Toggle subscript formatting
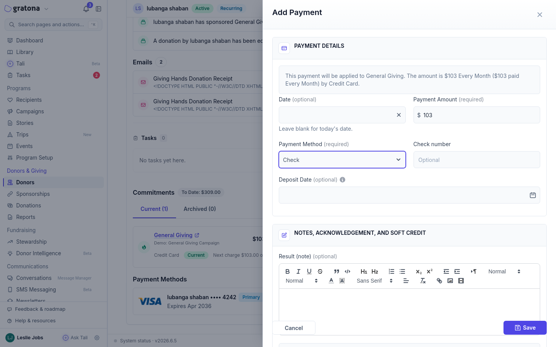The width and height of the screenshot is (556, 347). (419, 271)
